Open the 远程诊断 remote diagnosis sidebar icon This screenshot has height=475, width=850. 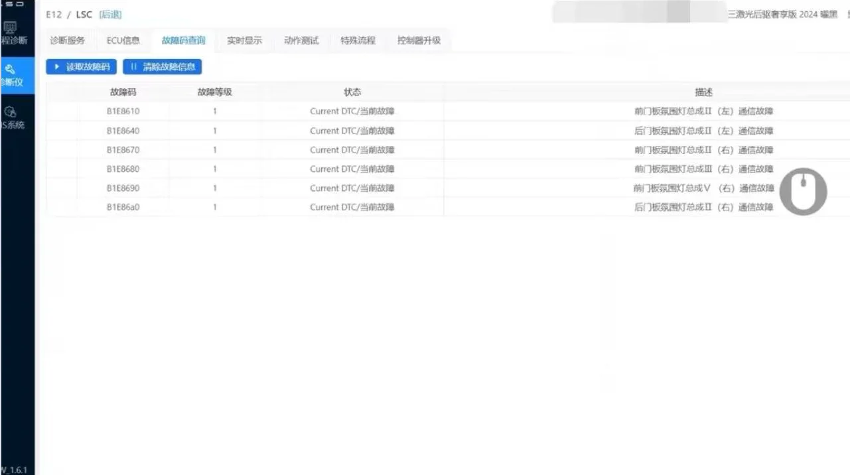tap(10, 28)
